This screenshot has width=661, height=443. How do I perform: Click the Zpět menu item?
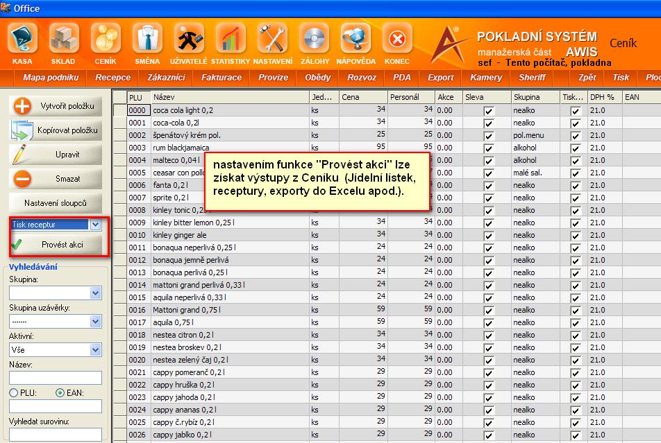tap(587, 78)
